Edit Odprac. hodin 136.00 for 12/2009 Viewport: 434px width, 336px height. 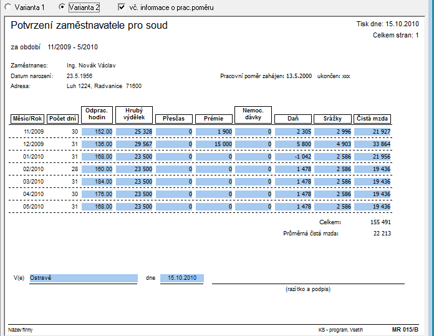tap(97, 144)
